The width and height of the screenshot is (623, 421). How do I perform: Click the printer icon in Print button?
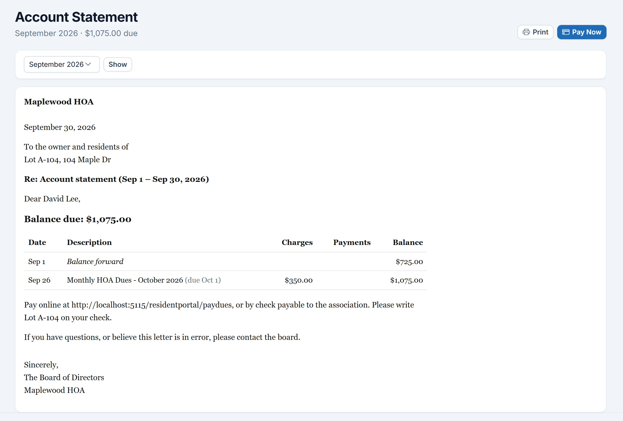point(526,32)
